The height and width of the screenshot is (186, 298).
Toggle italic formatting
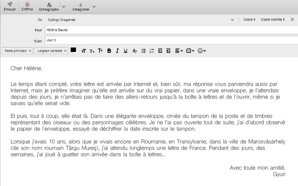[117, 51]
